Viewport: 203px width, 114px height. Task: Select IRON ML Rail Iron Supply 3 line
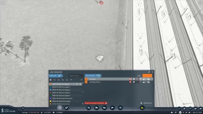point(65,93)
